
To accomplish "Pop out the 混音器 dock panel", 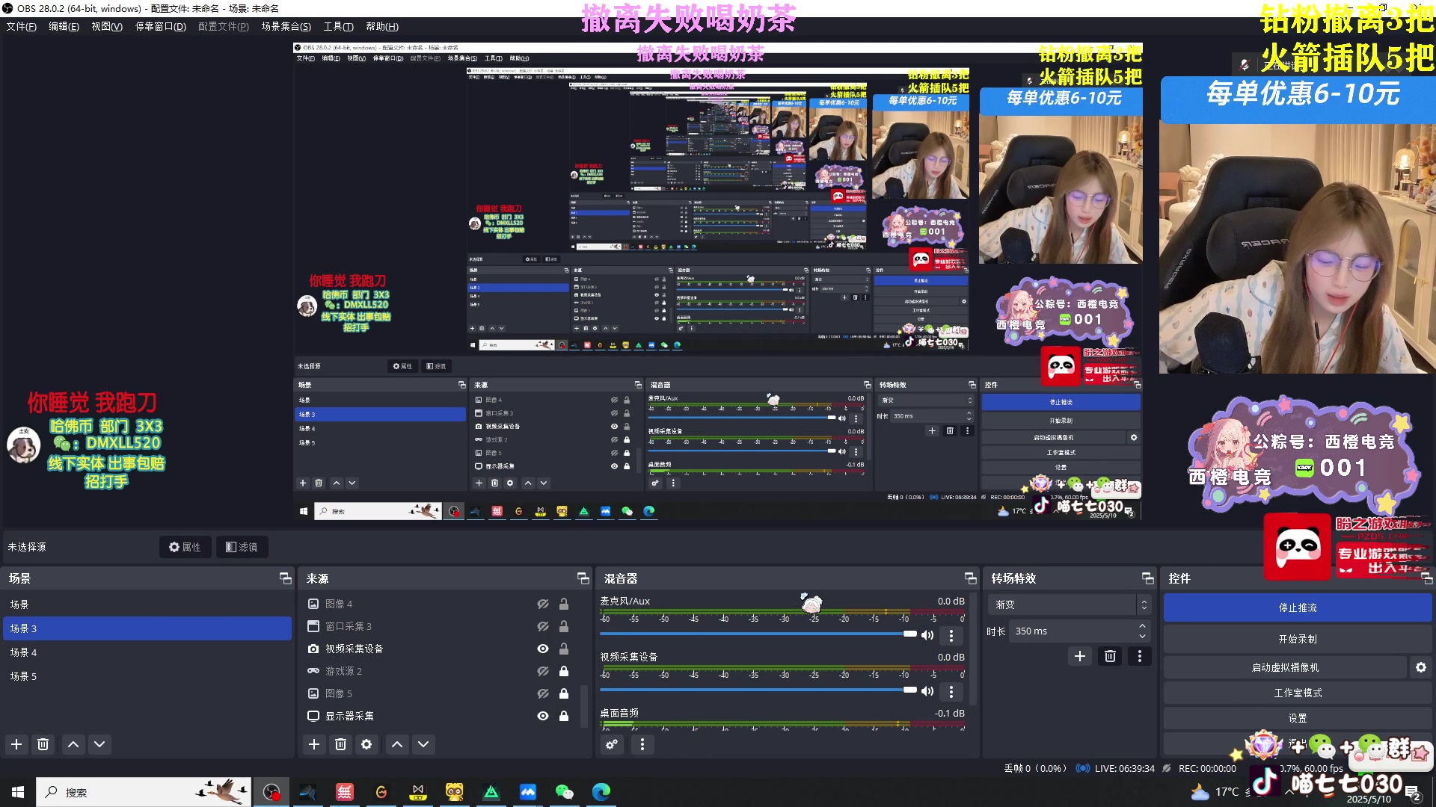I will (x=970, y=578).
